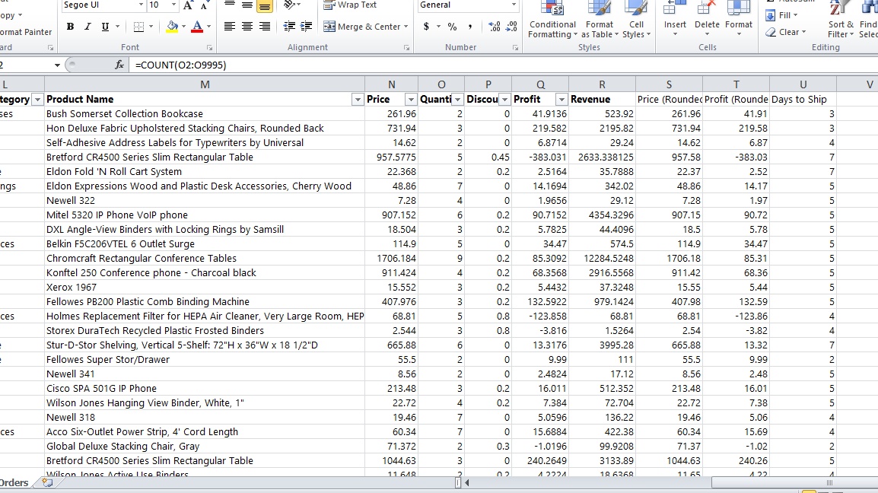Click the horizontal scrollbar left arrow
This screenshot has width=878, height=493.
[467, 482]
